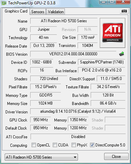This screenshot has height=164, width=131.
Task: Click the BIOS Version text field
Action: tap(73, 54)
